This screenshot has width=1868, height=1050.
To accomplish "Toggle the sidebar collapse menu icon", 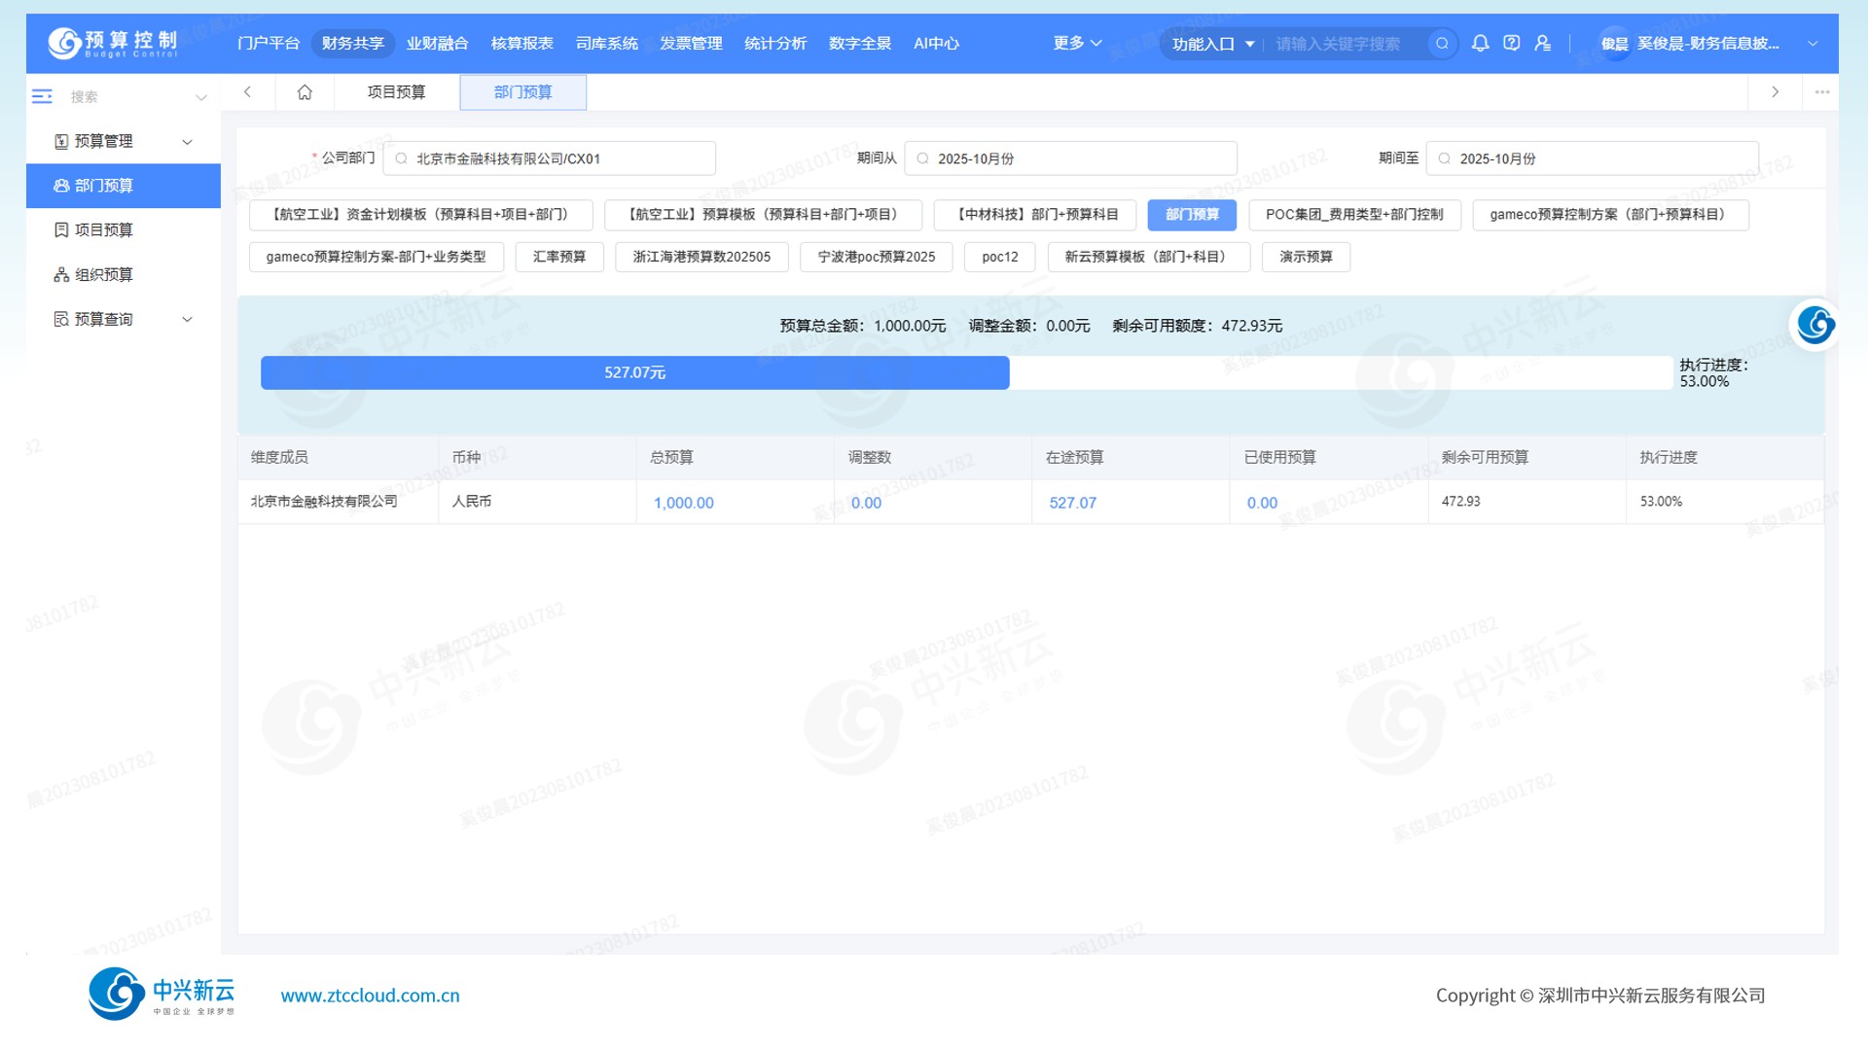I will click(x=42, y=96).
